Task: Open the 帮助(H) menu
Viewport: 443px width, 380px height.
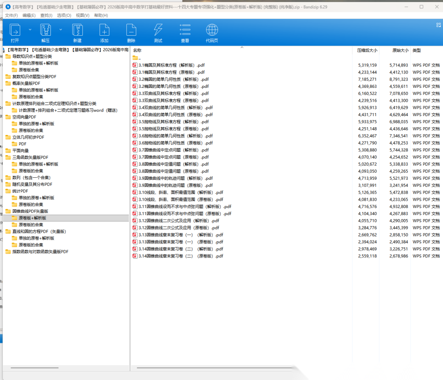Action: coord(101,15)
